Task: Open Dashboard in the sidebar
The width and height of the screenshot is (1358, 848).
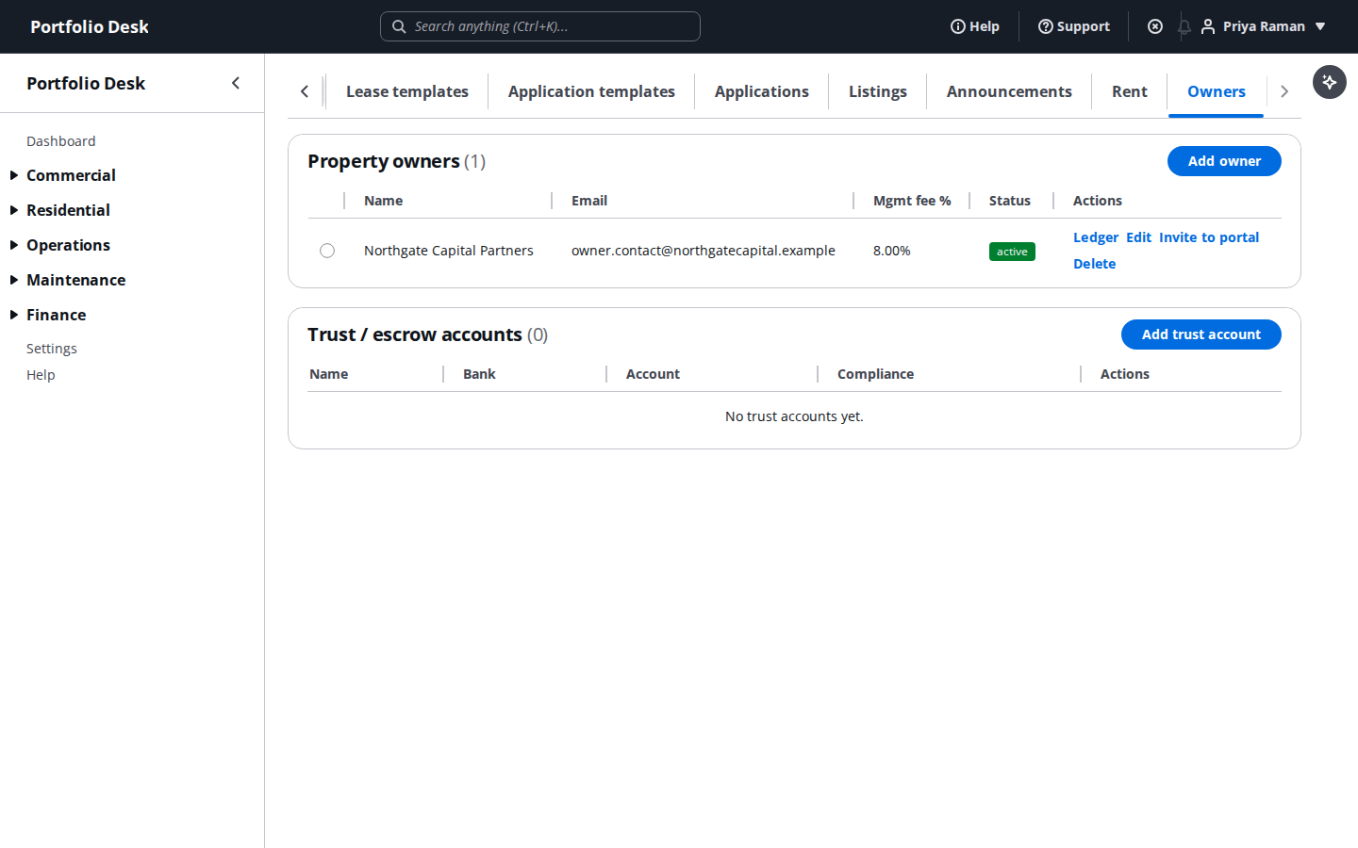Action: 61,141
